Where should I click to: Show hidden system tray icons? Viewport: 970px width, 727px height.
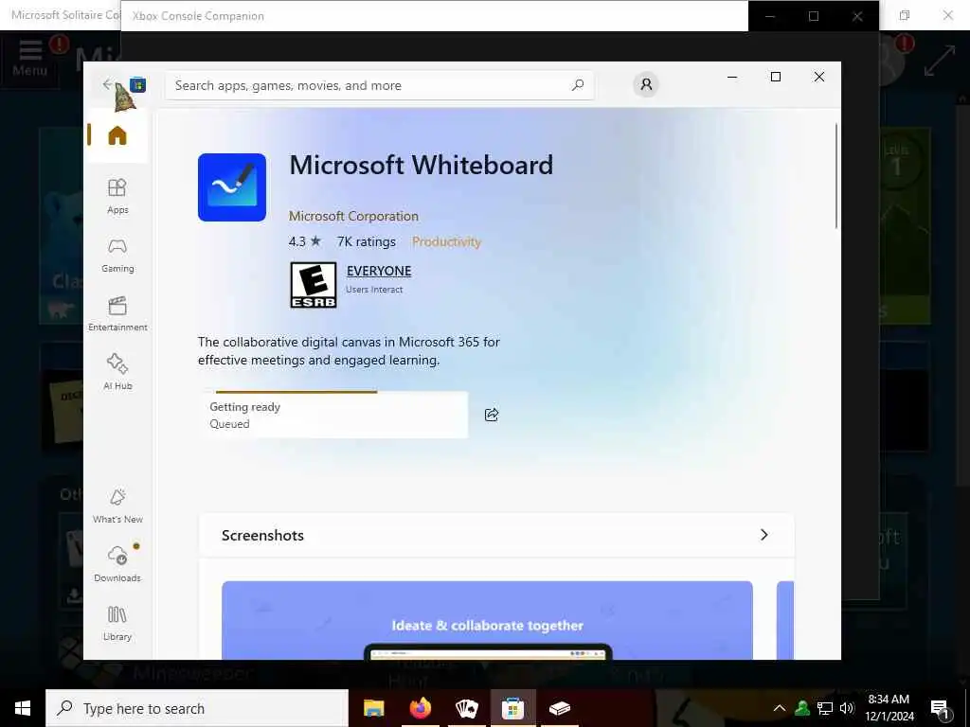click(780, 708)
